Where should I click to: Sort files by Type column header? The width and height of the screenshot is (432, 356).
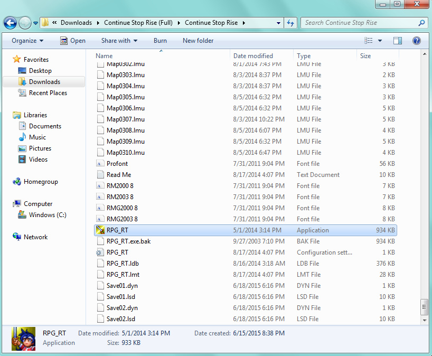[x=304, y=56]
